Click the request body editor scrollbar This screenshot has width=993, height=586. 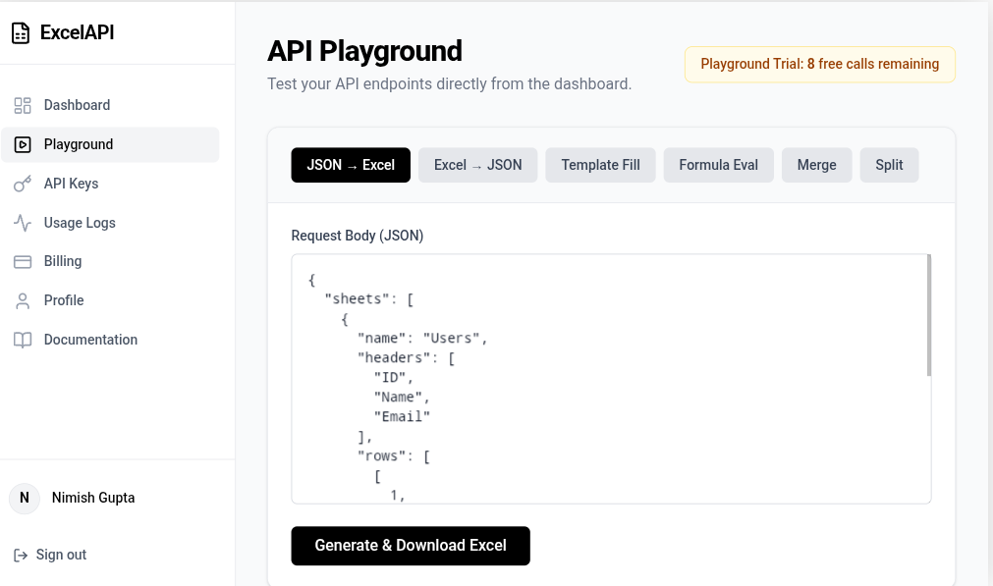929,315
